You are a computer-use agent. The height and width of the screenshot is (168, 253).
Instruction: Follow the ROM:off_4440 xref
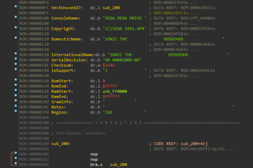(198, 18)
